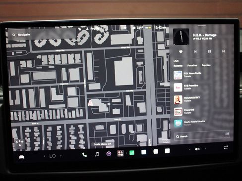The image size is (242, 181).
Task: Switch to the Sources tab
Action: click(206, 65)
